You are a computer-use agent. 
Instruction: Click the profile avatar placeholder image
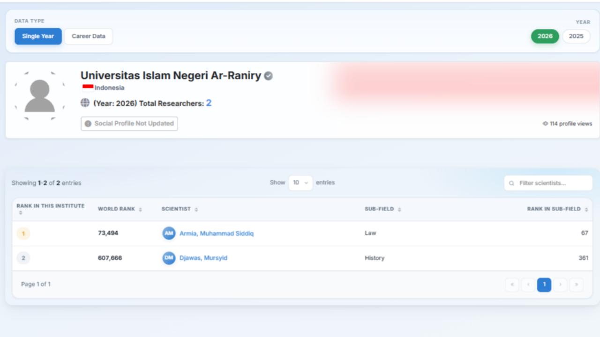click(40, 96)
